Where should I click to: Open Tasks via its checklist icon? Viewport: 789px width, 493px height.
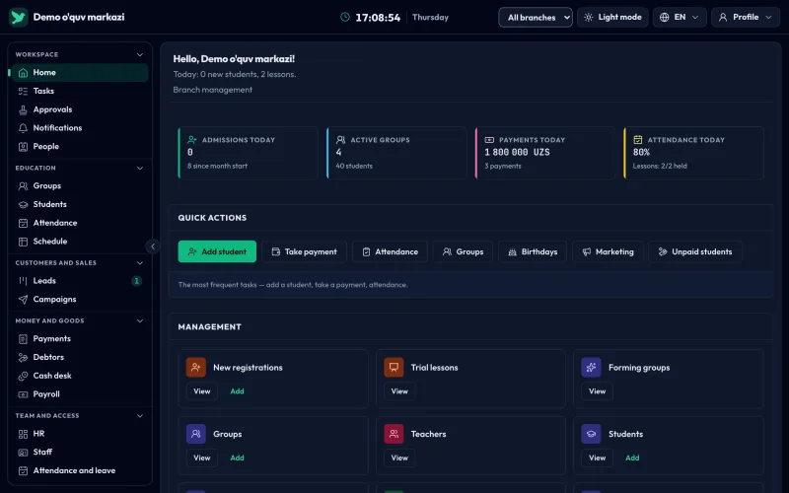point(23,91)
